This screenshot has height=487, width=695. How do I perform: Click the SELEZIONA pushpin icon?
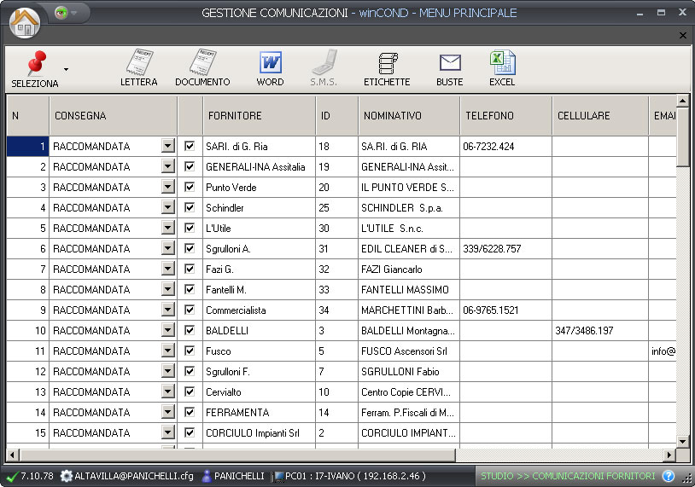click(x=36, y=64)
